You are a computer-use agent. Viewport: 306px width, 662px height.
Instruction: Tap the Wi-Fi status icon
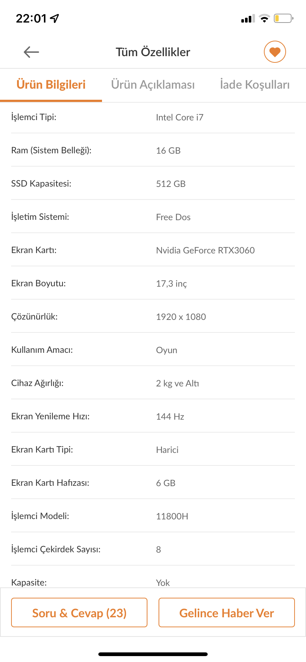click(264, 18)
